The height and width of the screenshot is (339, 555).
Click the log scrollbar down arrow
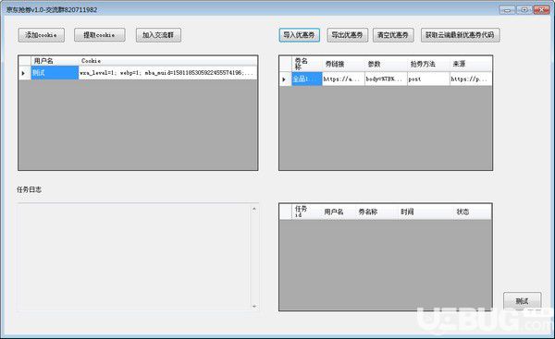click(x=254, y=306)
